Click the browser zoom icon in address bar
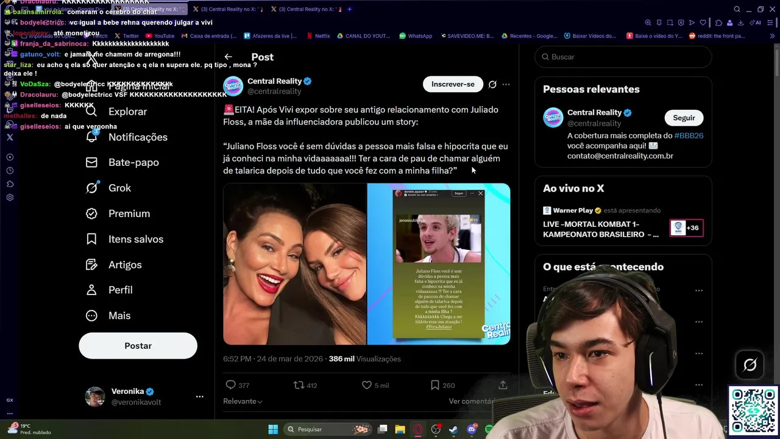The height and width of the screenshot is (439, 780). [648, 23]
